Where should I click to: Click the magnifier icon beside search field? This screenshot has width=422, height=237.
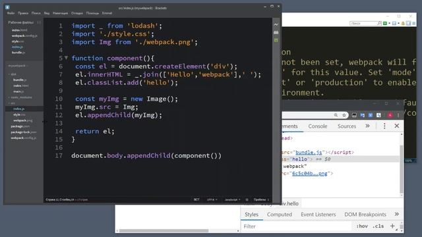380,24
